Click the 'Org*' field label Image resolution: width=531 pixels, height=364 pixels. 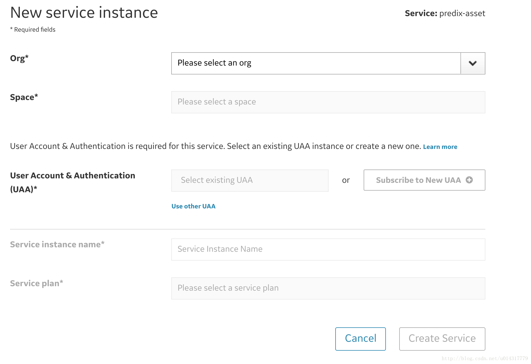tap(19, 58)
